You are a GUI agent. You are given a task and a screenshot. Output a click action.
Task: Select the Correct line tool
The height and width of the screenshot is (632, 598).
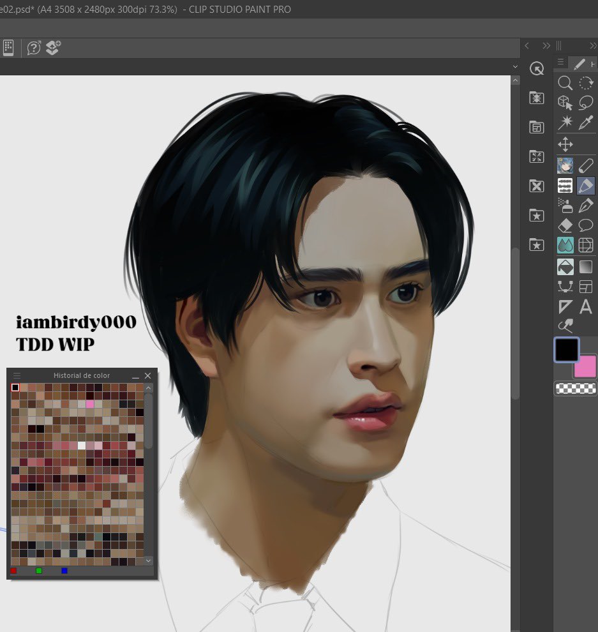pos(565,326)
